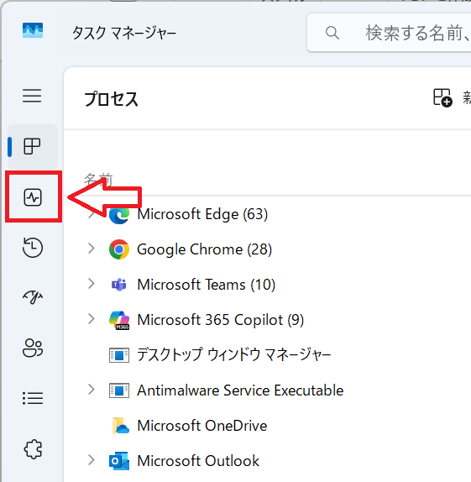Viewport: 471px width, 482px height.
Task: Open the Details list sidebar icon
Action: click(33, 398)
